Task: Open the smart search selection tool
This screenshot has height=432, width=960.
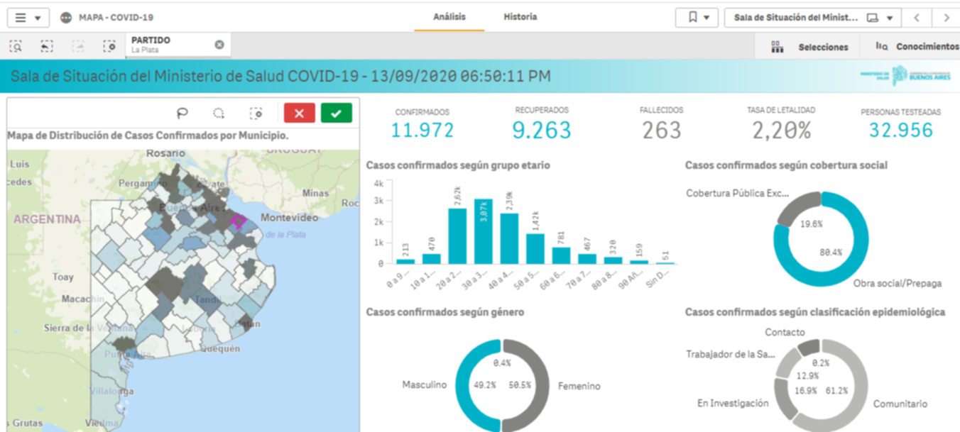Action: click(x=16, y=46)
